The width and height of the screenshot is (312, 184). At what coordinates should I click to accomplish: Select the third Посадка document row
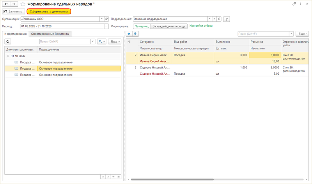pyautogui.click(x=63, y=75)
